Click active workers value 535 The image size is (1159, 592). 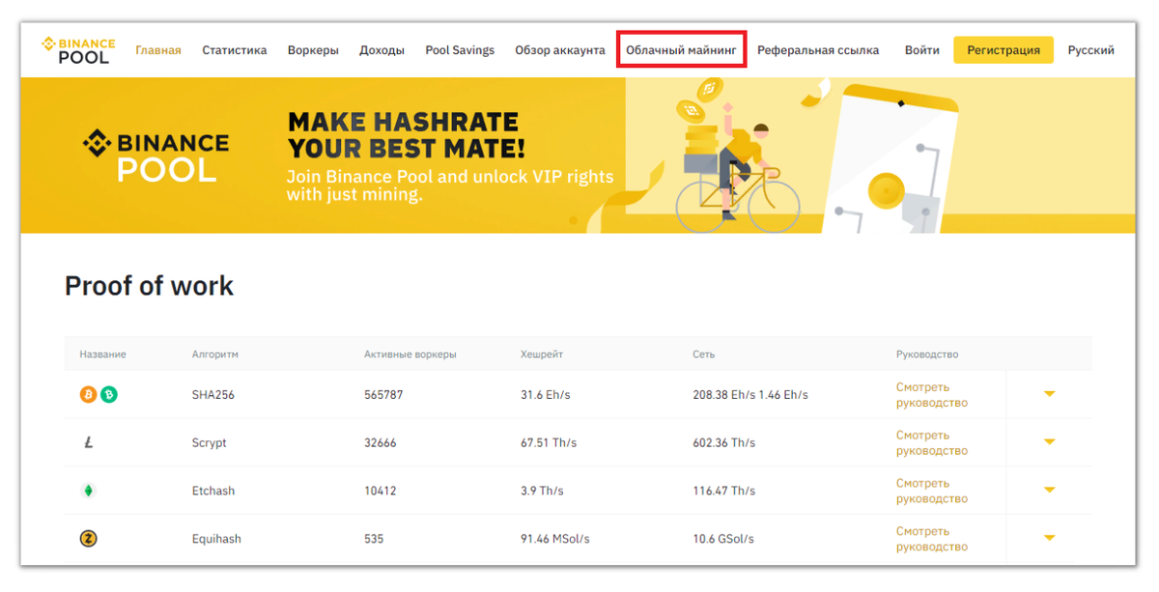(x=374, y=539)
